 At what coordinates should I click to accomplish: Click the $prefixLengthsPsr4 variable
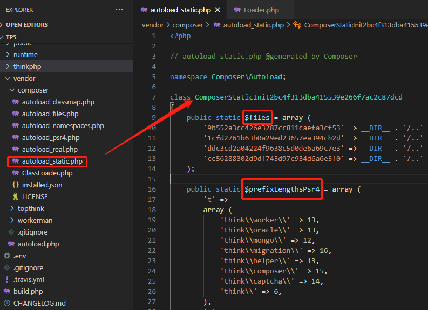[282, 189]
